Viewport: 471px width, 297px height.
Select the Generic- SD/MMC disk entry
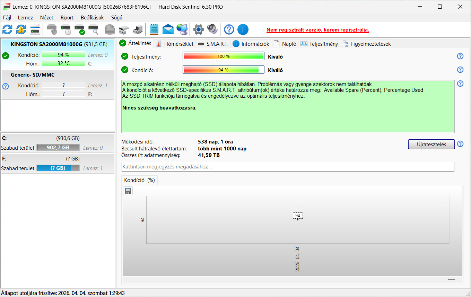click(x=58, y=85)
